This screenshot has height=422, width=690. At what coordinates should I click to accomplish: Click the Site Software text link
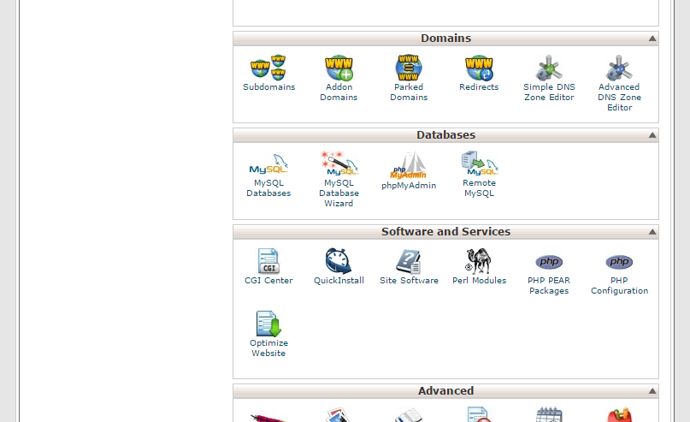[x=409, y=281]
